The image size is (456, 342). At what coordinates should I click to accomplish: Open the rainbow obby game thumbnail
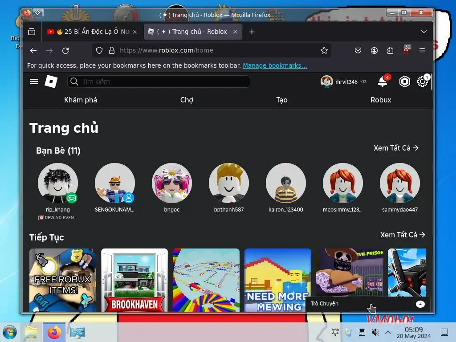click(x=206, y=280)
